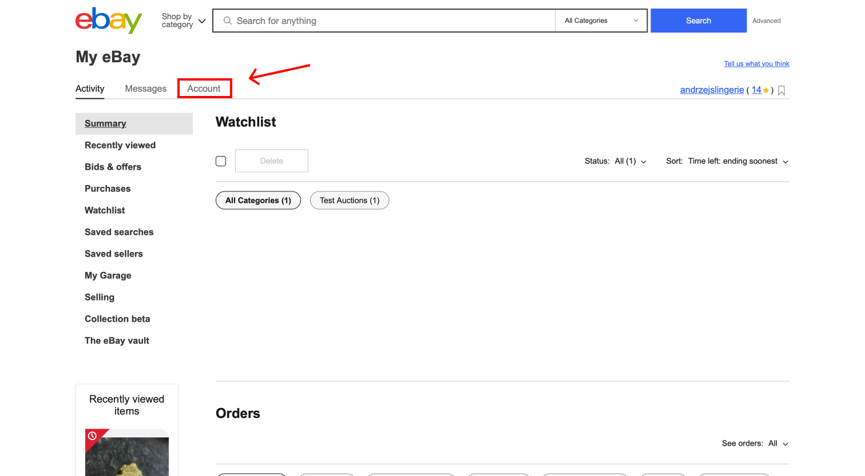
Task: Open the See orders: All dropdown
Action: 755,443
